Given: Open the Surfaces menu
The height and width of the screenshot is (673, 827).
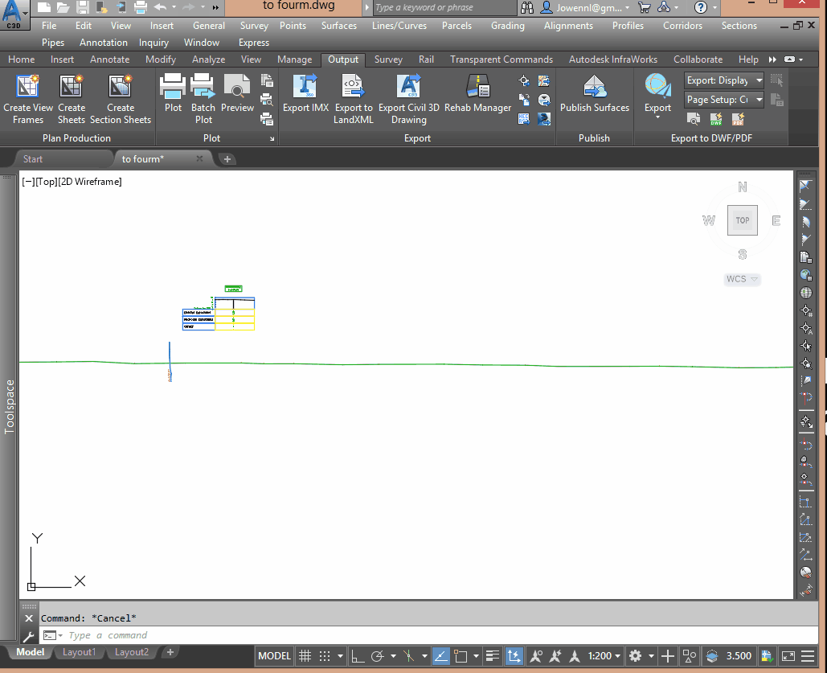Looking at the screenshot, I should click(x=338, y=26).
